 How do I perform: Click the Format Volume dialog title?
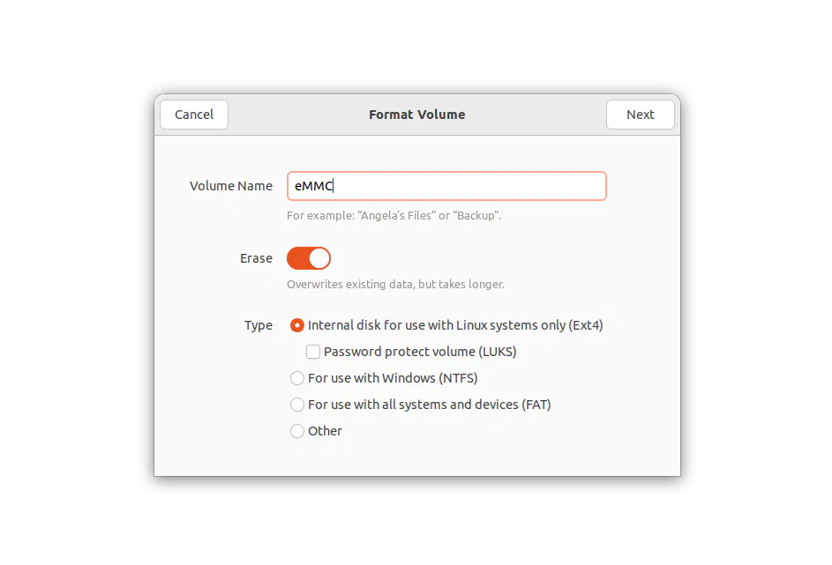coord(417,115)
